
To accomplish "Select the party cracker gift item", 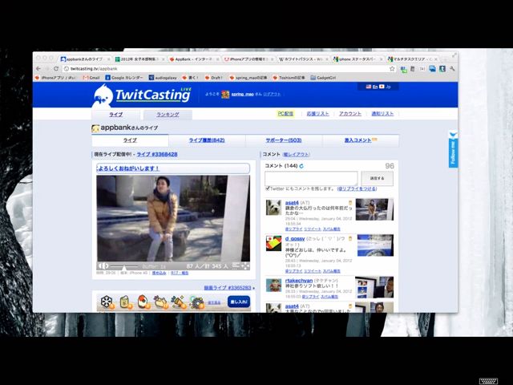I will (x=179, y=302).
